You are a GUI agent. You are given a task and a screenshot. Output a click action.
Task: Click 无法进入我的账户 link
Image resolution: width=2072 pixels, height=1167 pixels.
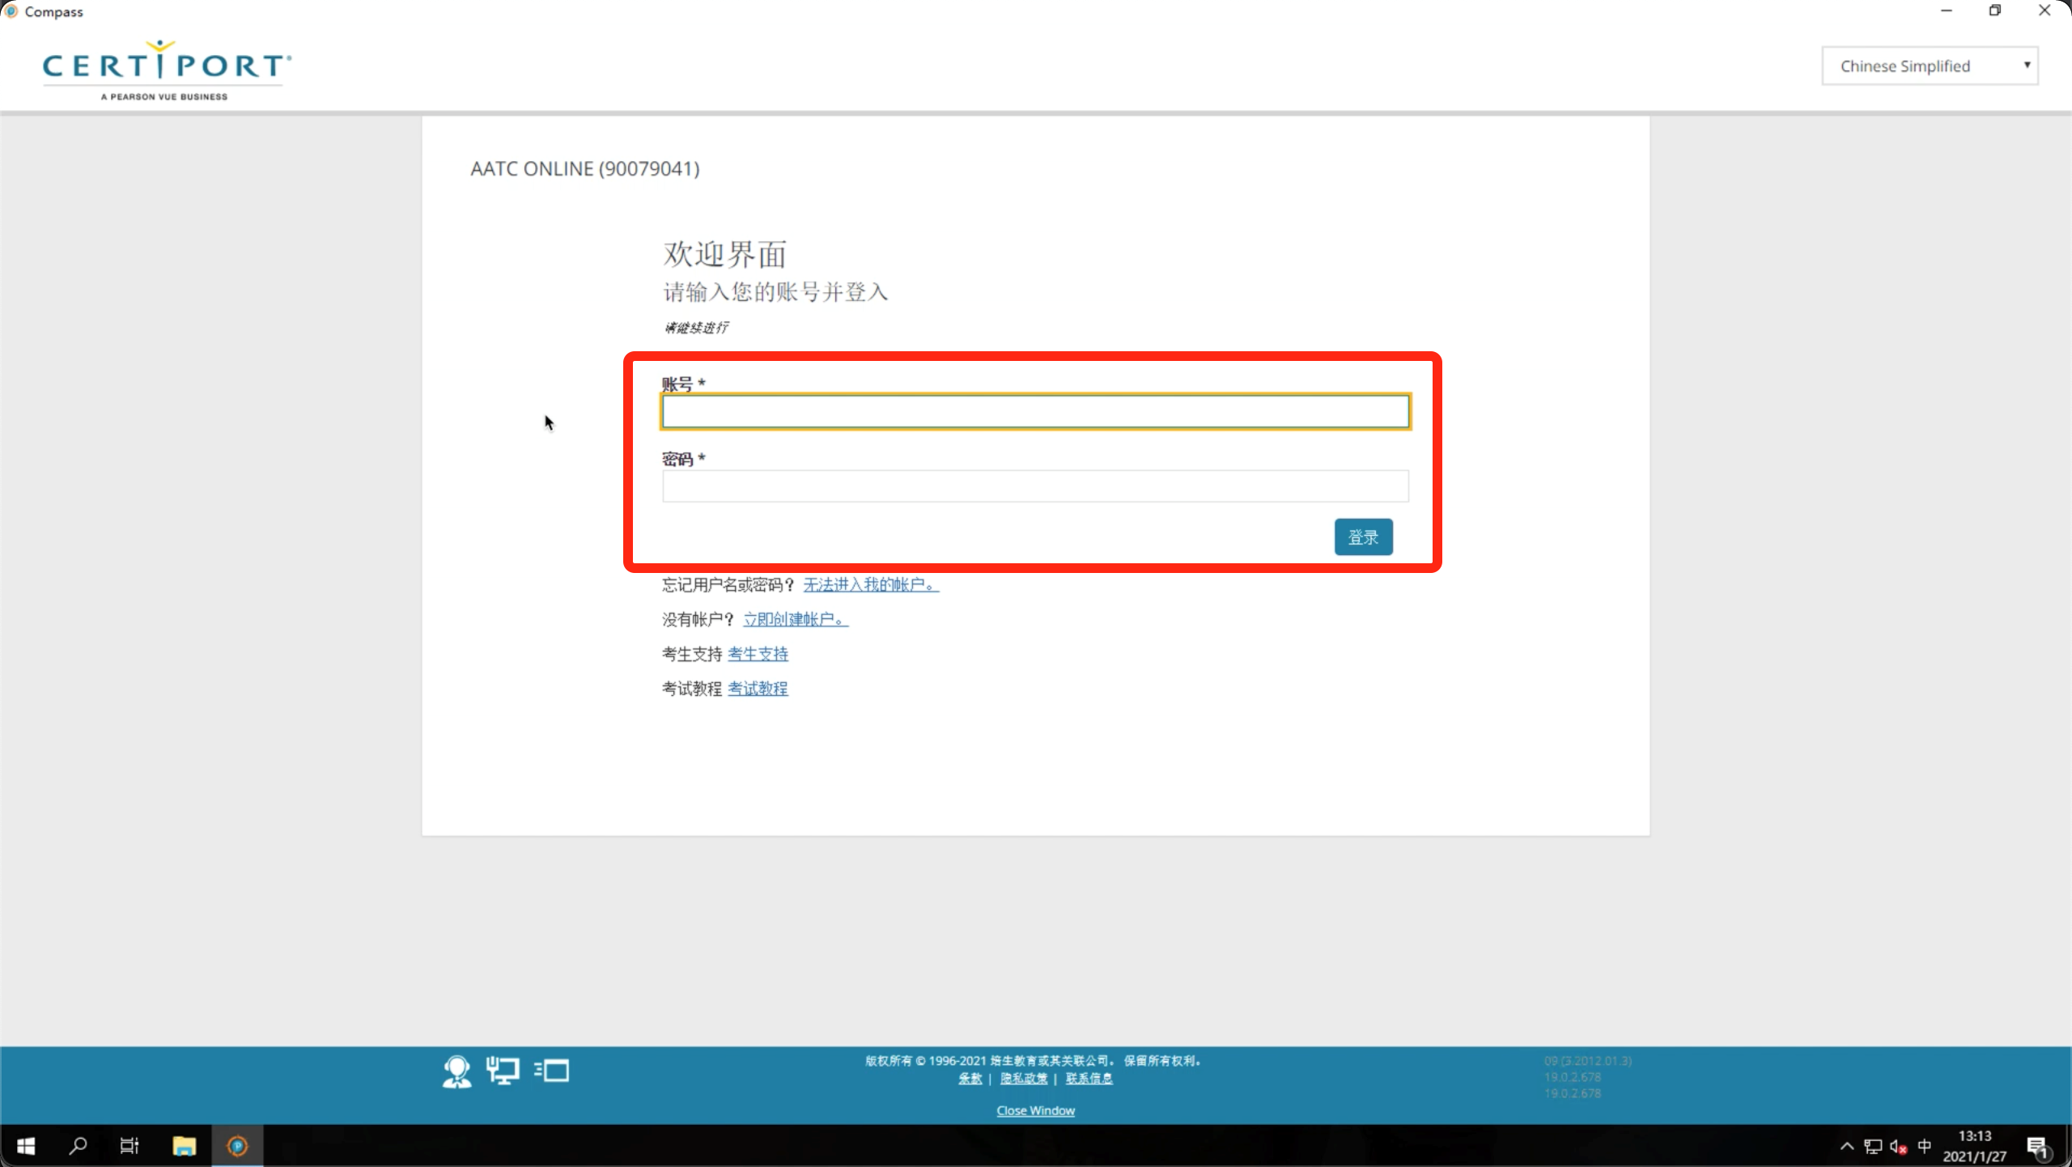coord(871,583)
